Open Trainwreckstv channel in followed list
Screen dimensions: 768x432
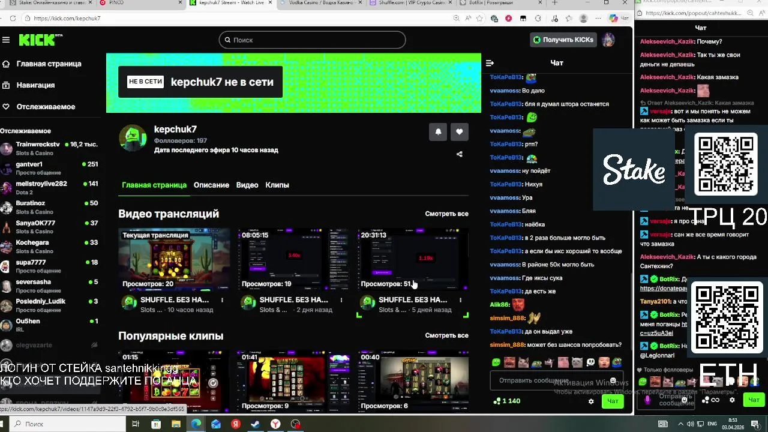[49, 148]
